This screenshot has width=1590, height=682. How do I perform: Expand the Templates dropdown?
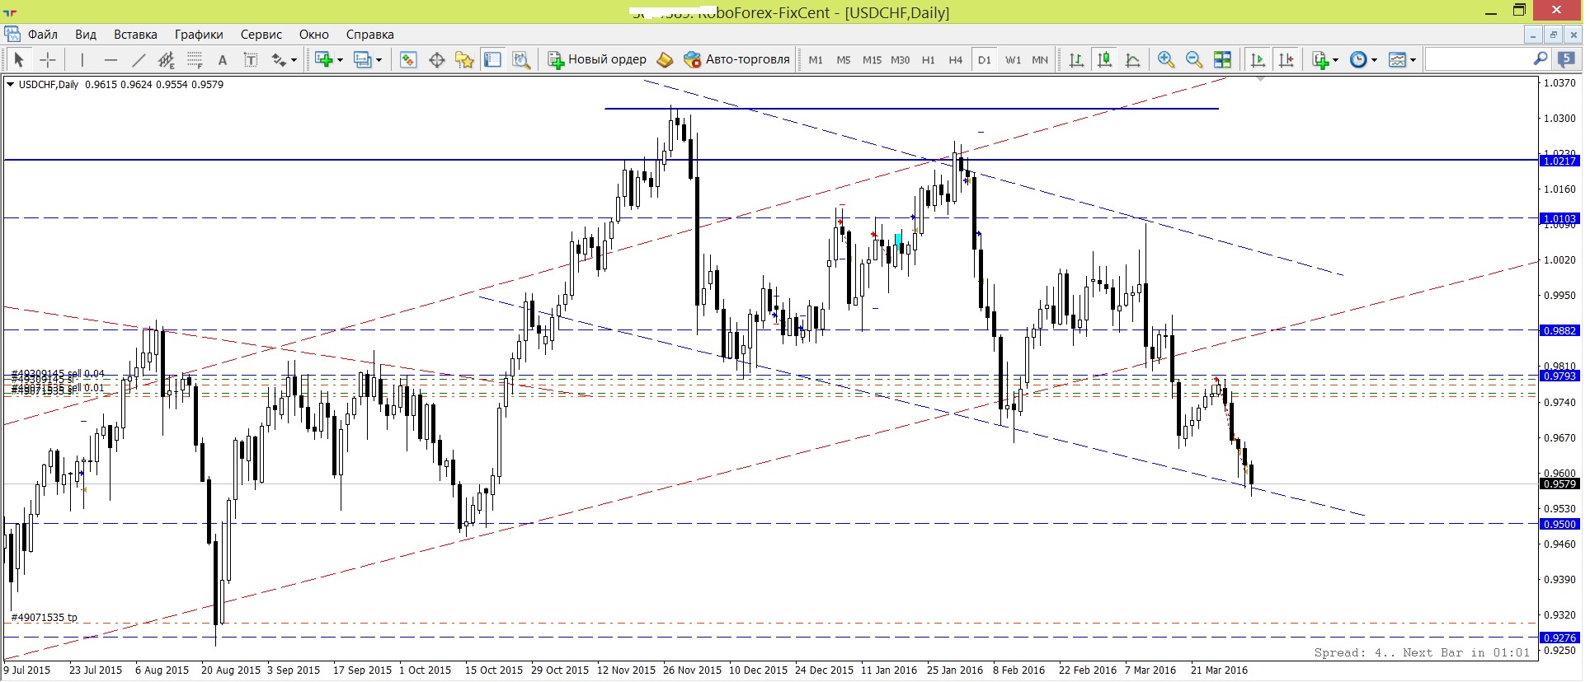point(1413,60)
